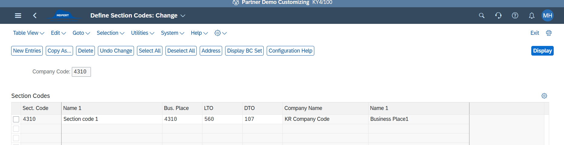Click the 'KR Company Code' cell

click(325, 119)
